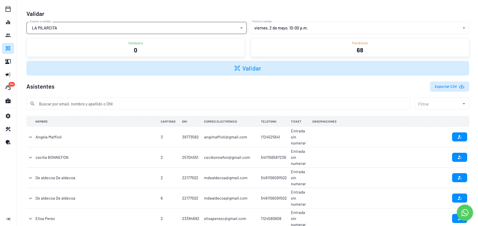This screenshot has width=478, height=226.
Task: Click phone number 5411156587238
Action: coord(273,158)
